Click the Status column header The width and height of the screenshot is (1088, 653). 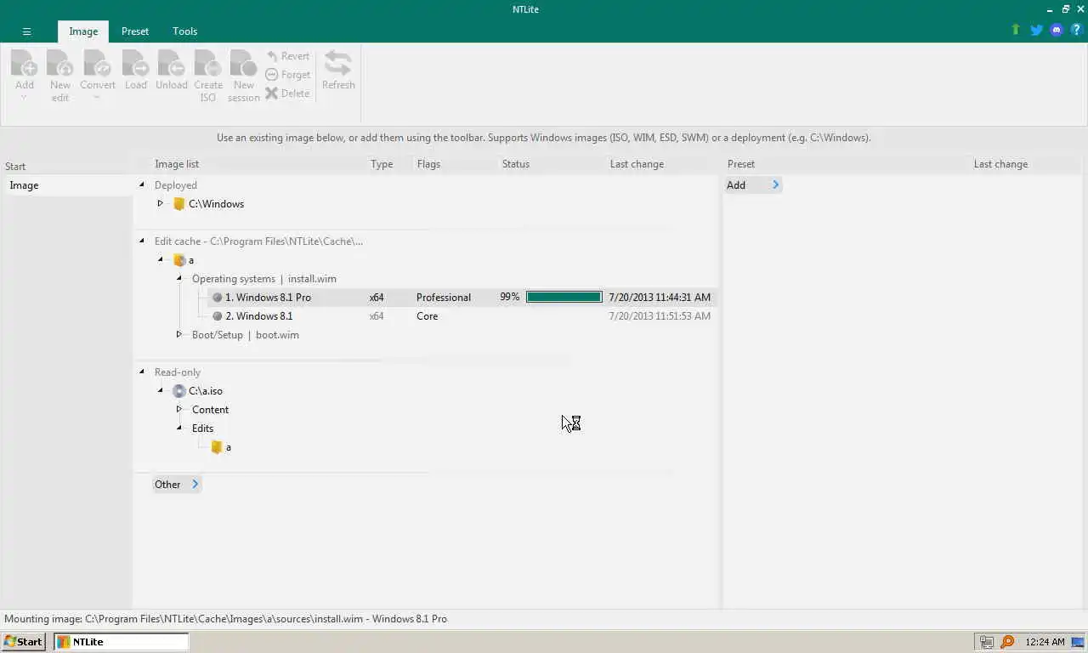515,164
